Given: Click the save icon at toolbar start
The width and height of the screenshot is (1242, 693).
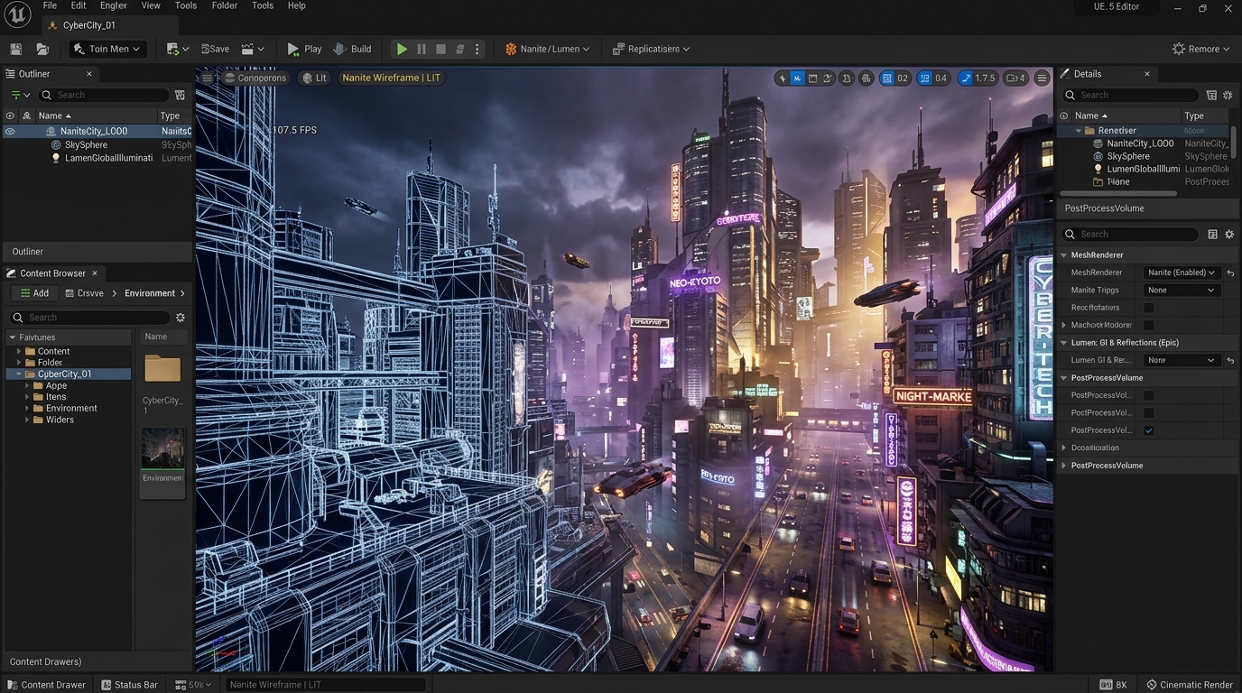Looking at the screenshot, I should [15, 49].
